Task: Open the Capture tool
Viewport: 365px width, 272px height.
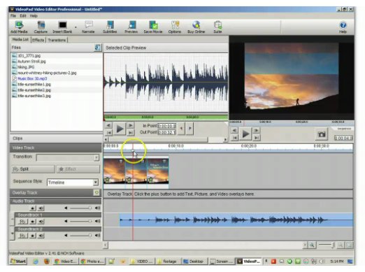Action: (41, 27)
